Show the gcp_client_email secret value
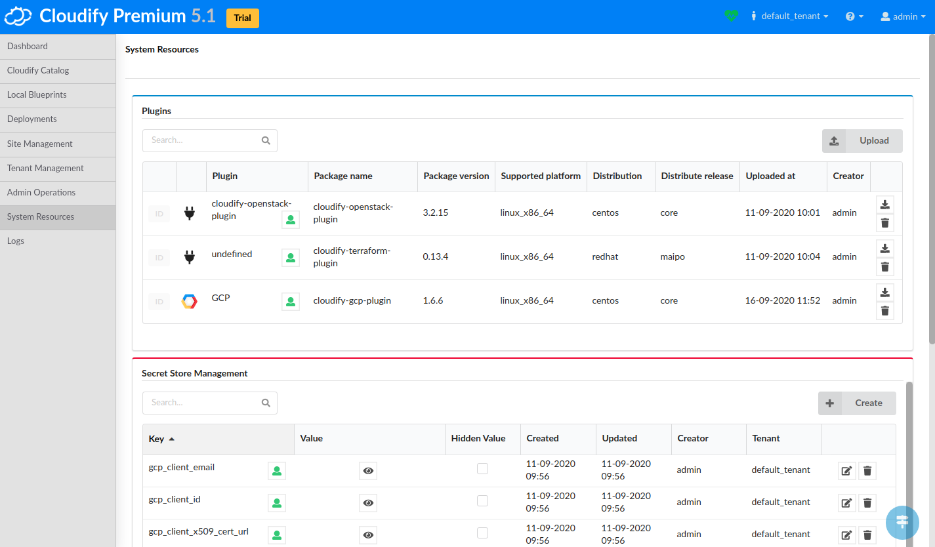The image size is (935, 547). 368,471
